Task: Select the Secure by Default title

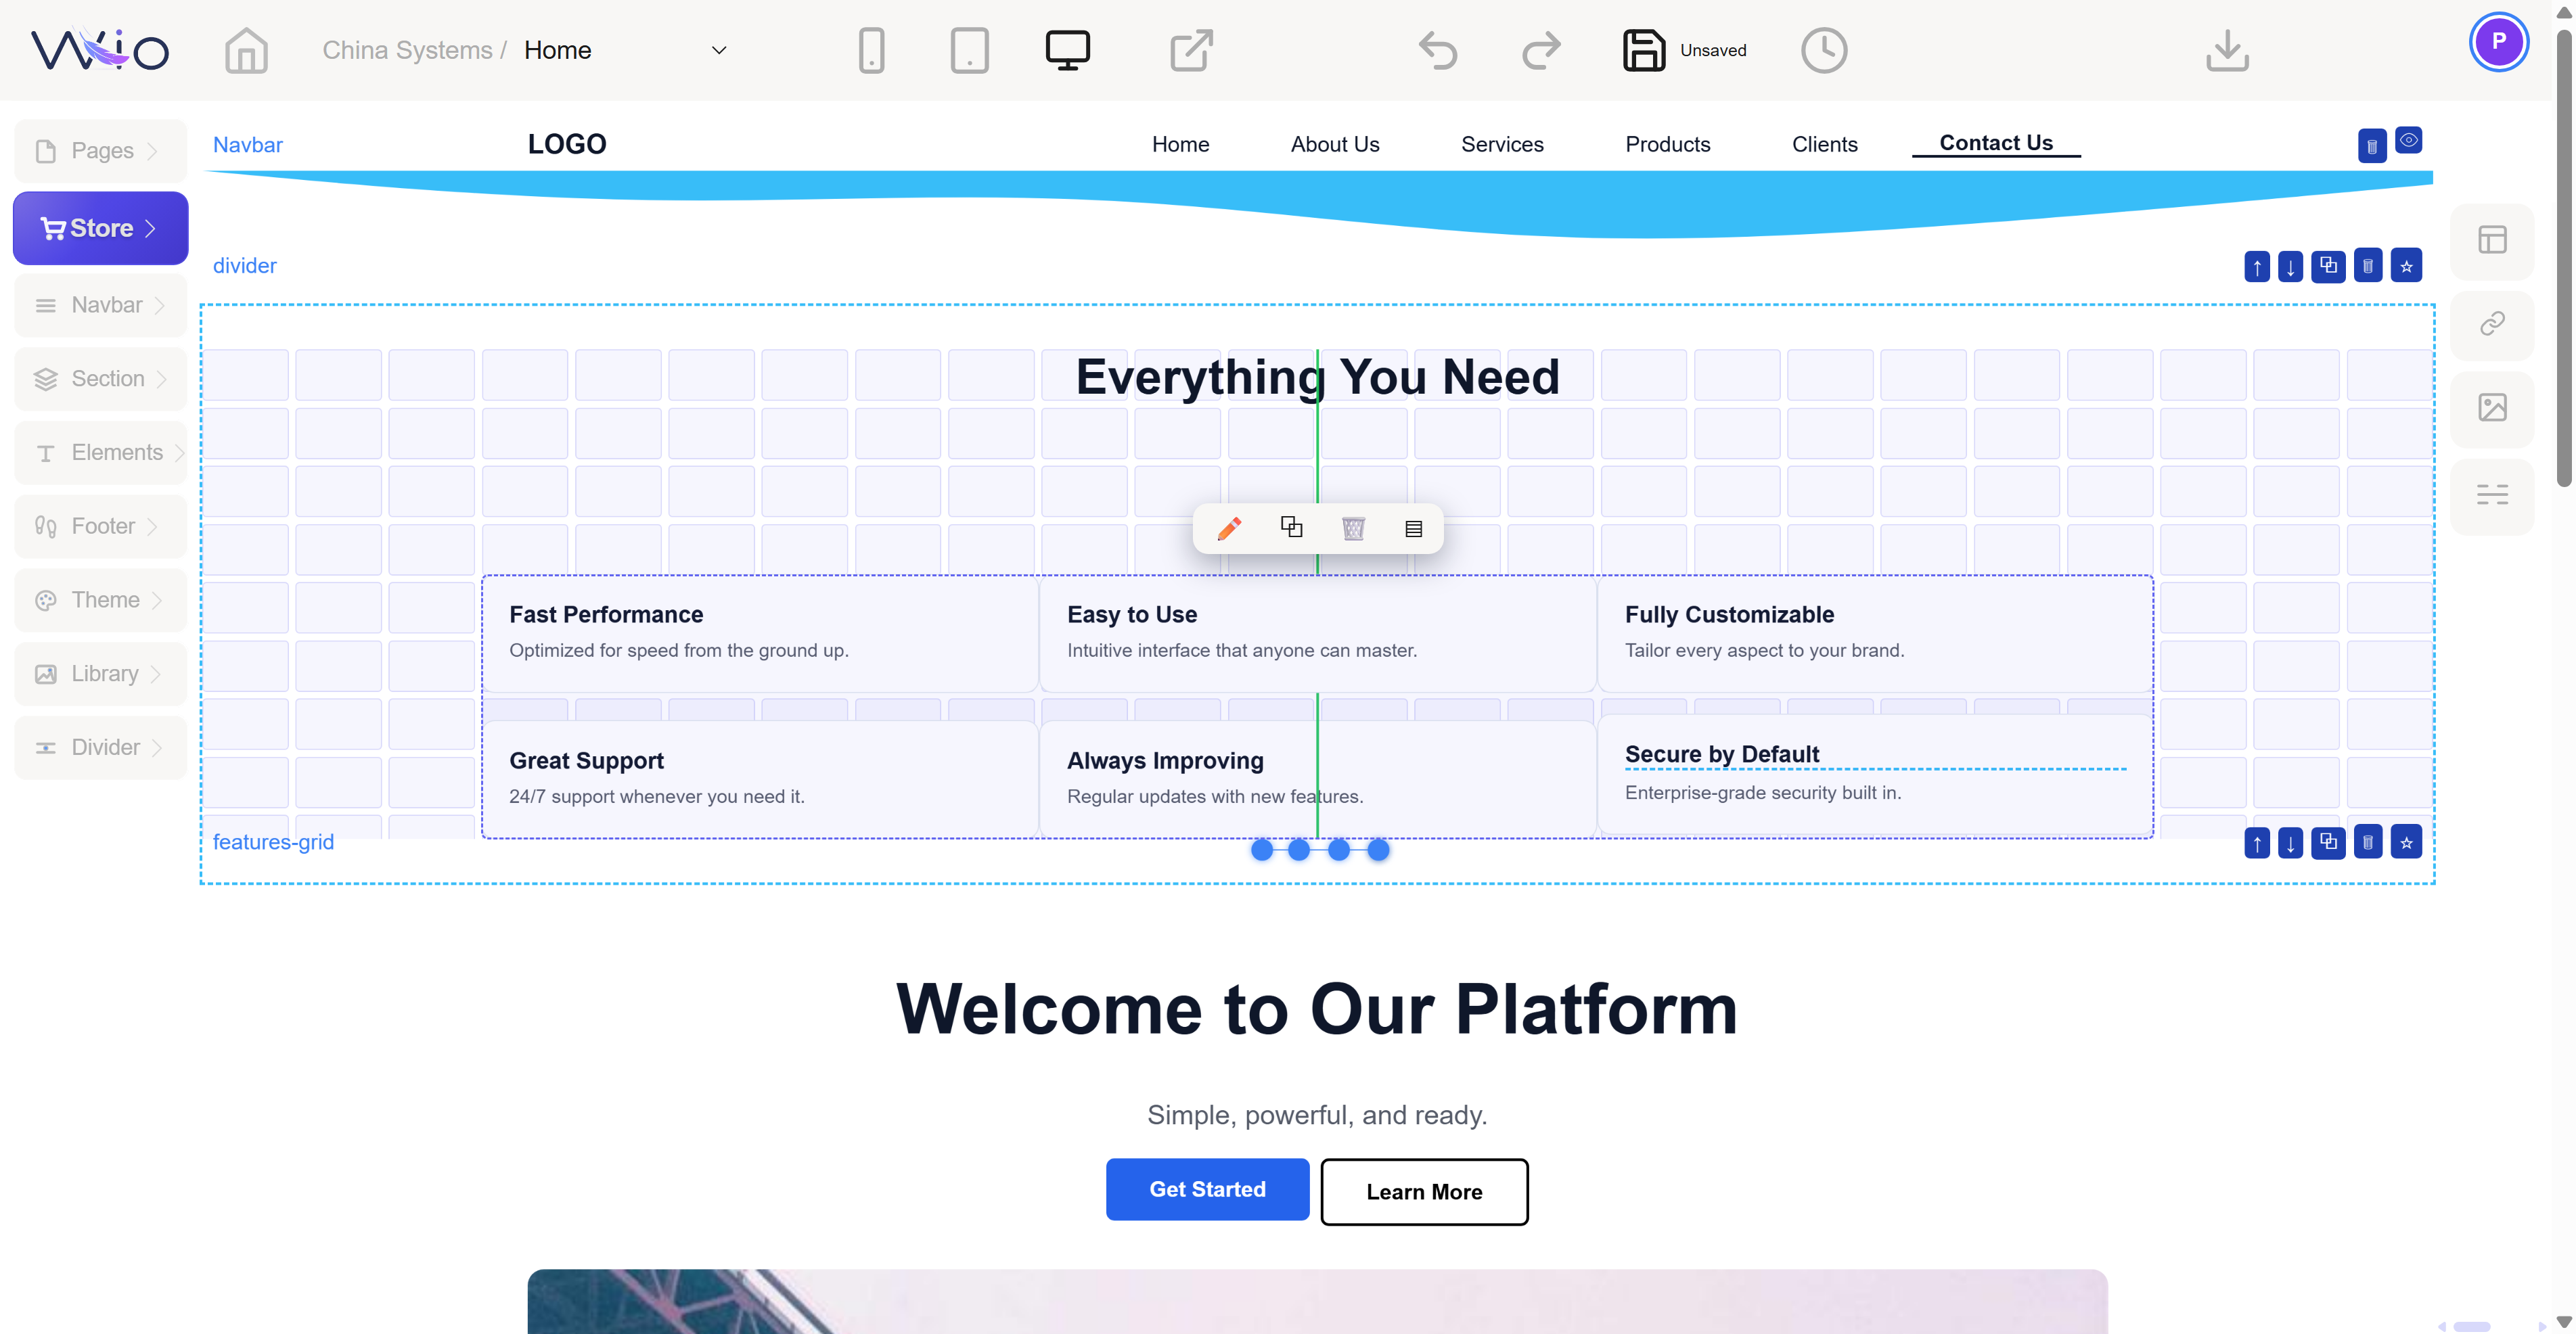Action: pyautogui.click(x=1721, y=754)
